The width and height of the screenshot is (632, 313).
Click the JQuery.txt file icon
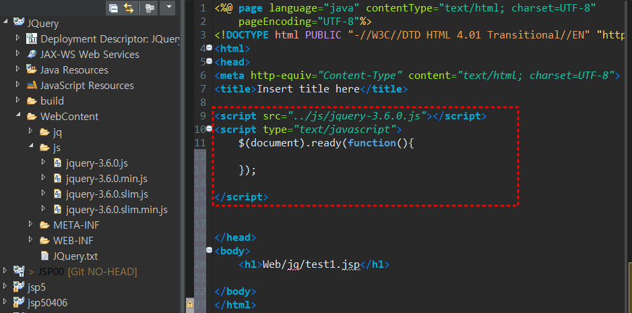tap(45, 256)
